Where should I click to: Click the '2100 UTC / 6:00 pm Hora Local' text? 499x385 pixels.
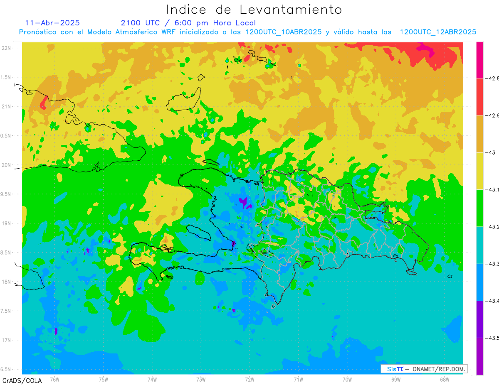point(188,23)
